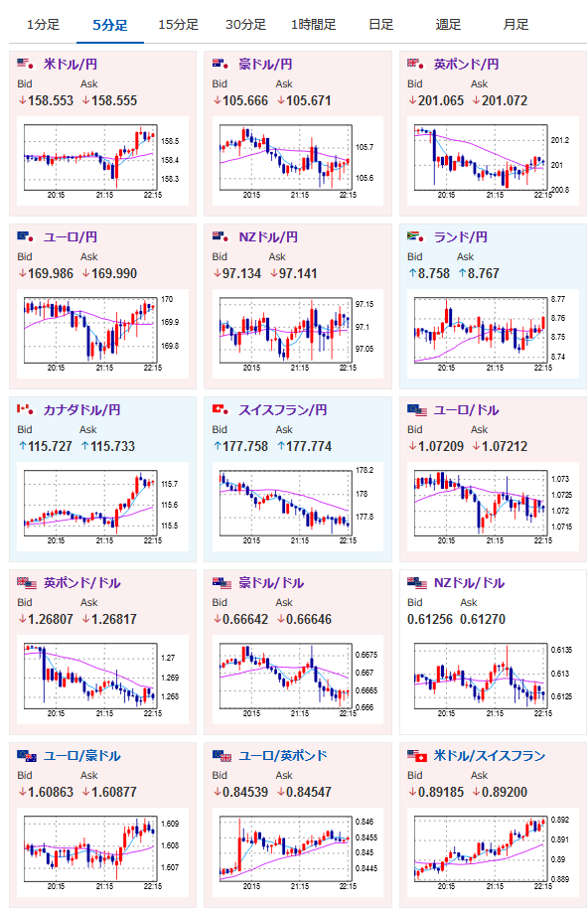Click the Canada flag icon beside カナダドル/円

[26, 409]
